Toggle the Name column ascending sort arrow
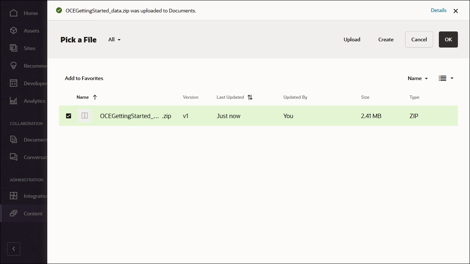 coord(95,97)
